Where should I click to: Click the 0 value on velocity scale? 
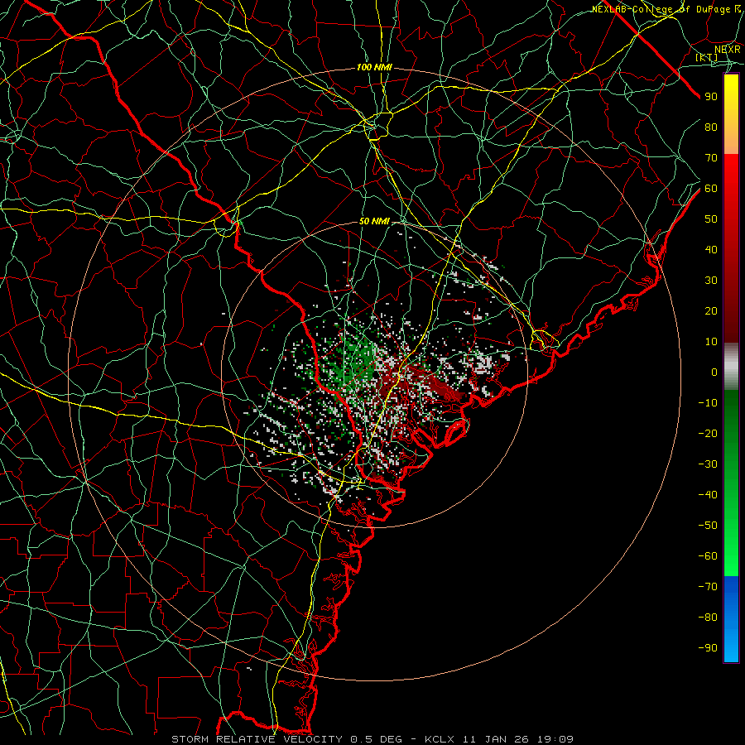pyautogui.click(x=714, y=372)
